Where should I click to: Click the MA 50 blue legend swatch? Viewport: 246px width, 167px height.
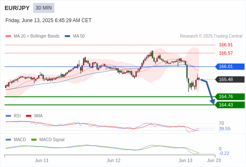68,36
